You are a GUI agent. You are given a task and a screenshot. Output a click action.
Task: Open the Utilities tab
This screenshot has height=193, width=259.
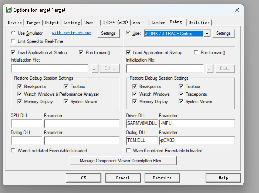pos(199,23)
